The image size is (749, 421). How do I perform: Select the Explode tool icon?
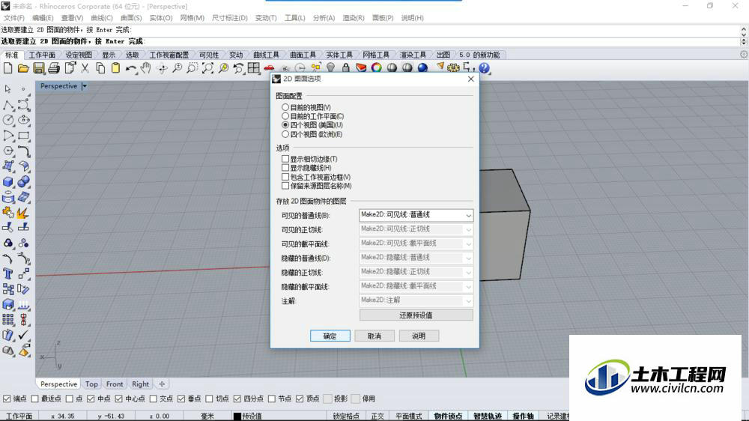[x=23, y=212]
